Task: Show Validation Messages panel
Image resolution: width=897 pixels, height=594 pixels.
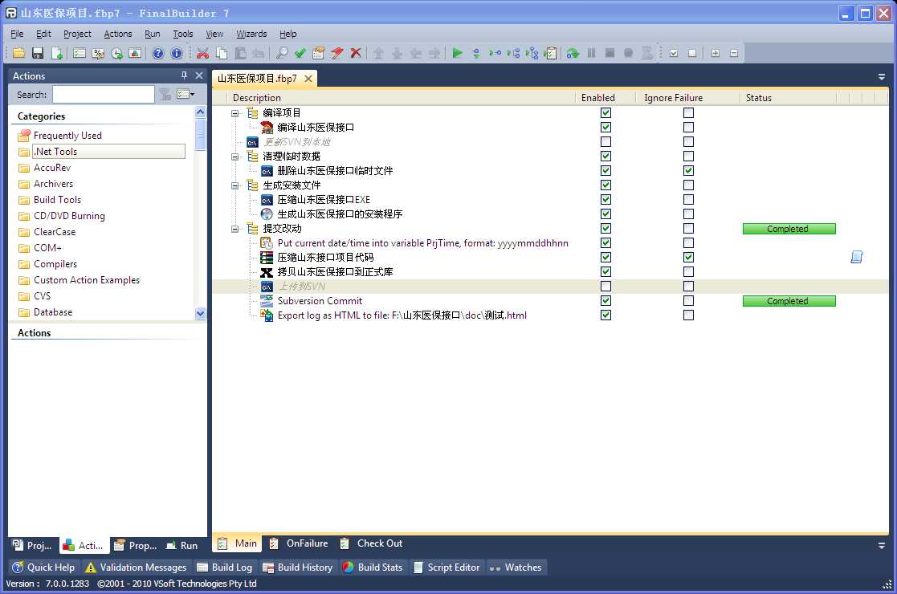Action: pyautogui.click(x=136, y=568)
